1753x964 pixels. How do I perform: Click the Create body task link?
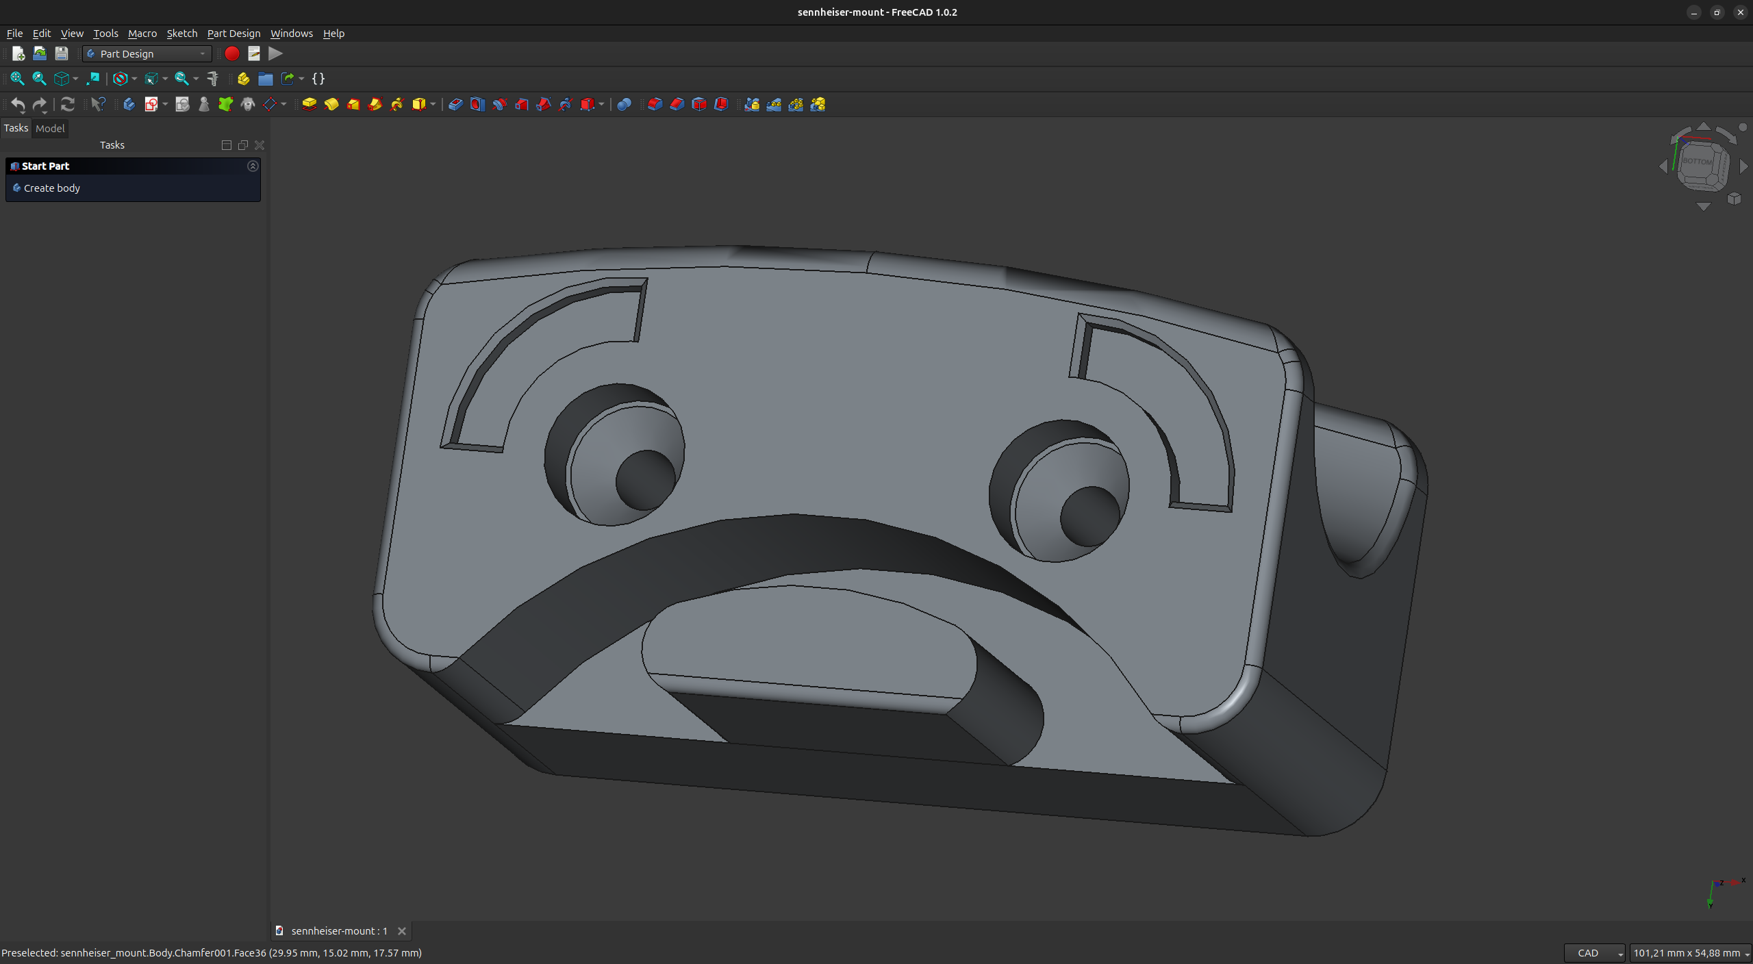point(51,188)
